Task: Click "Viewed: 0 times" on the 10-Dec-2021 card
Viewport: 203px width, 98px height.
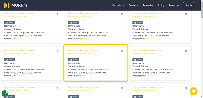Action: click(140, 66)
